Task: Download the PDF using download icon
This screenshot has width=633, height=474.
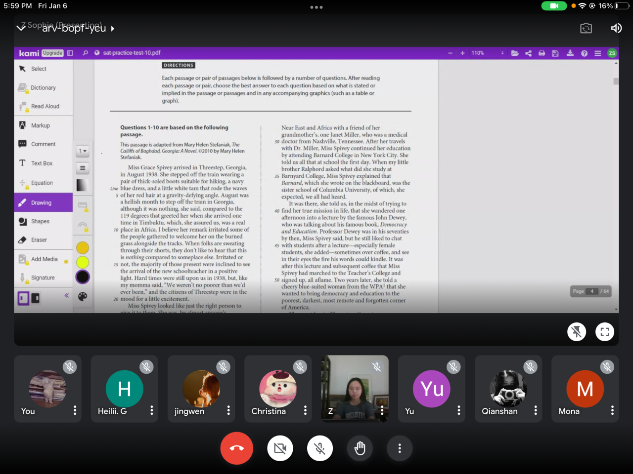Action: (570, 53)
